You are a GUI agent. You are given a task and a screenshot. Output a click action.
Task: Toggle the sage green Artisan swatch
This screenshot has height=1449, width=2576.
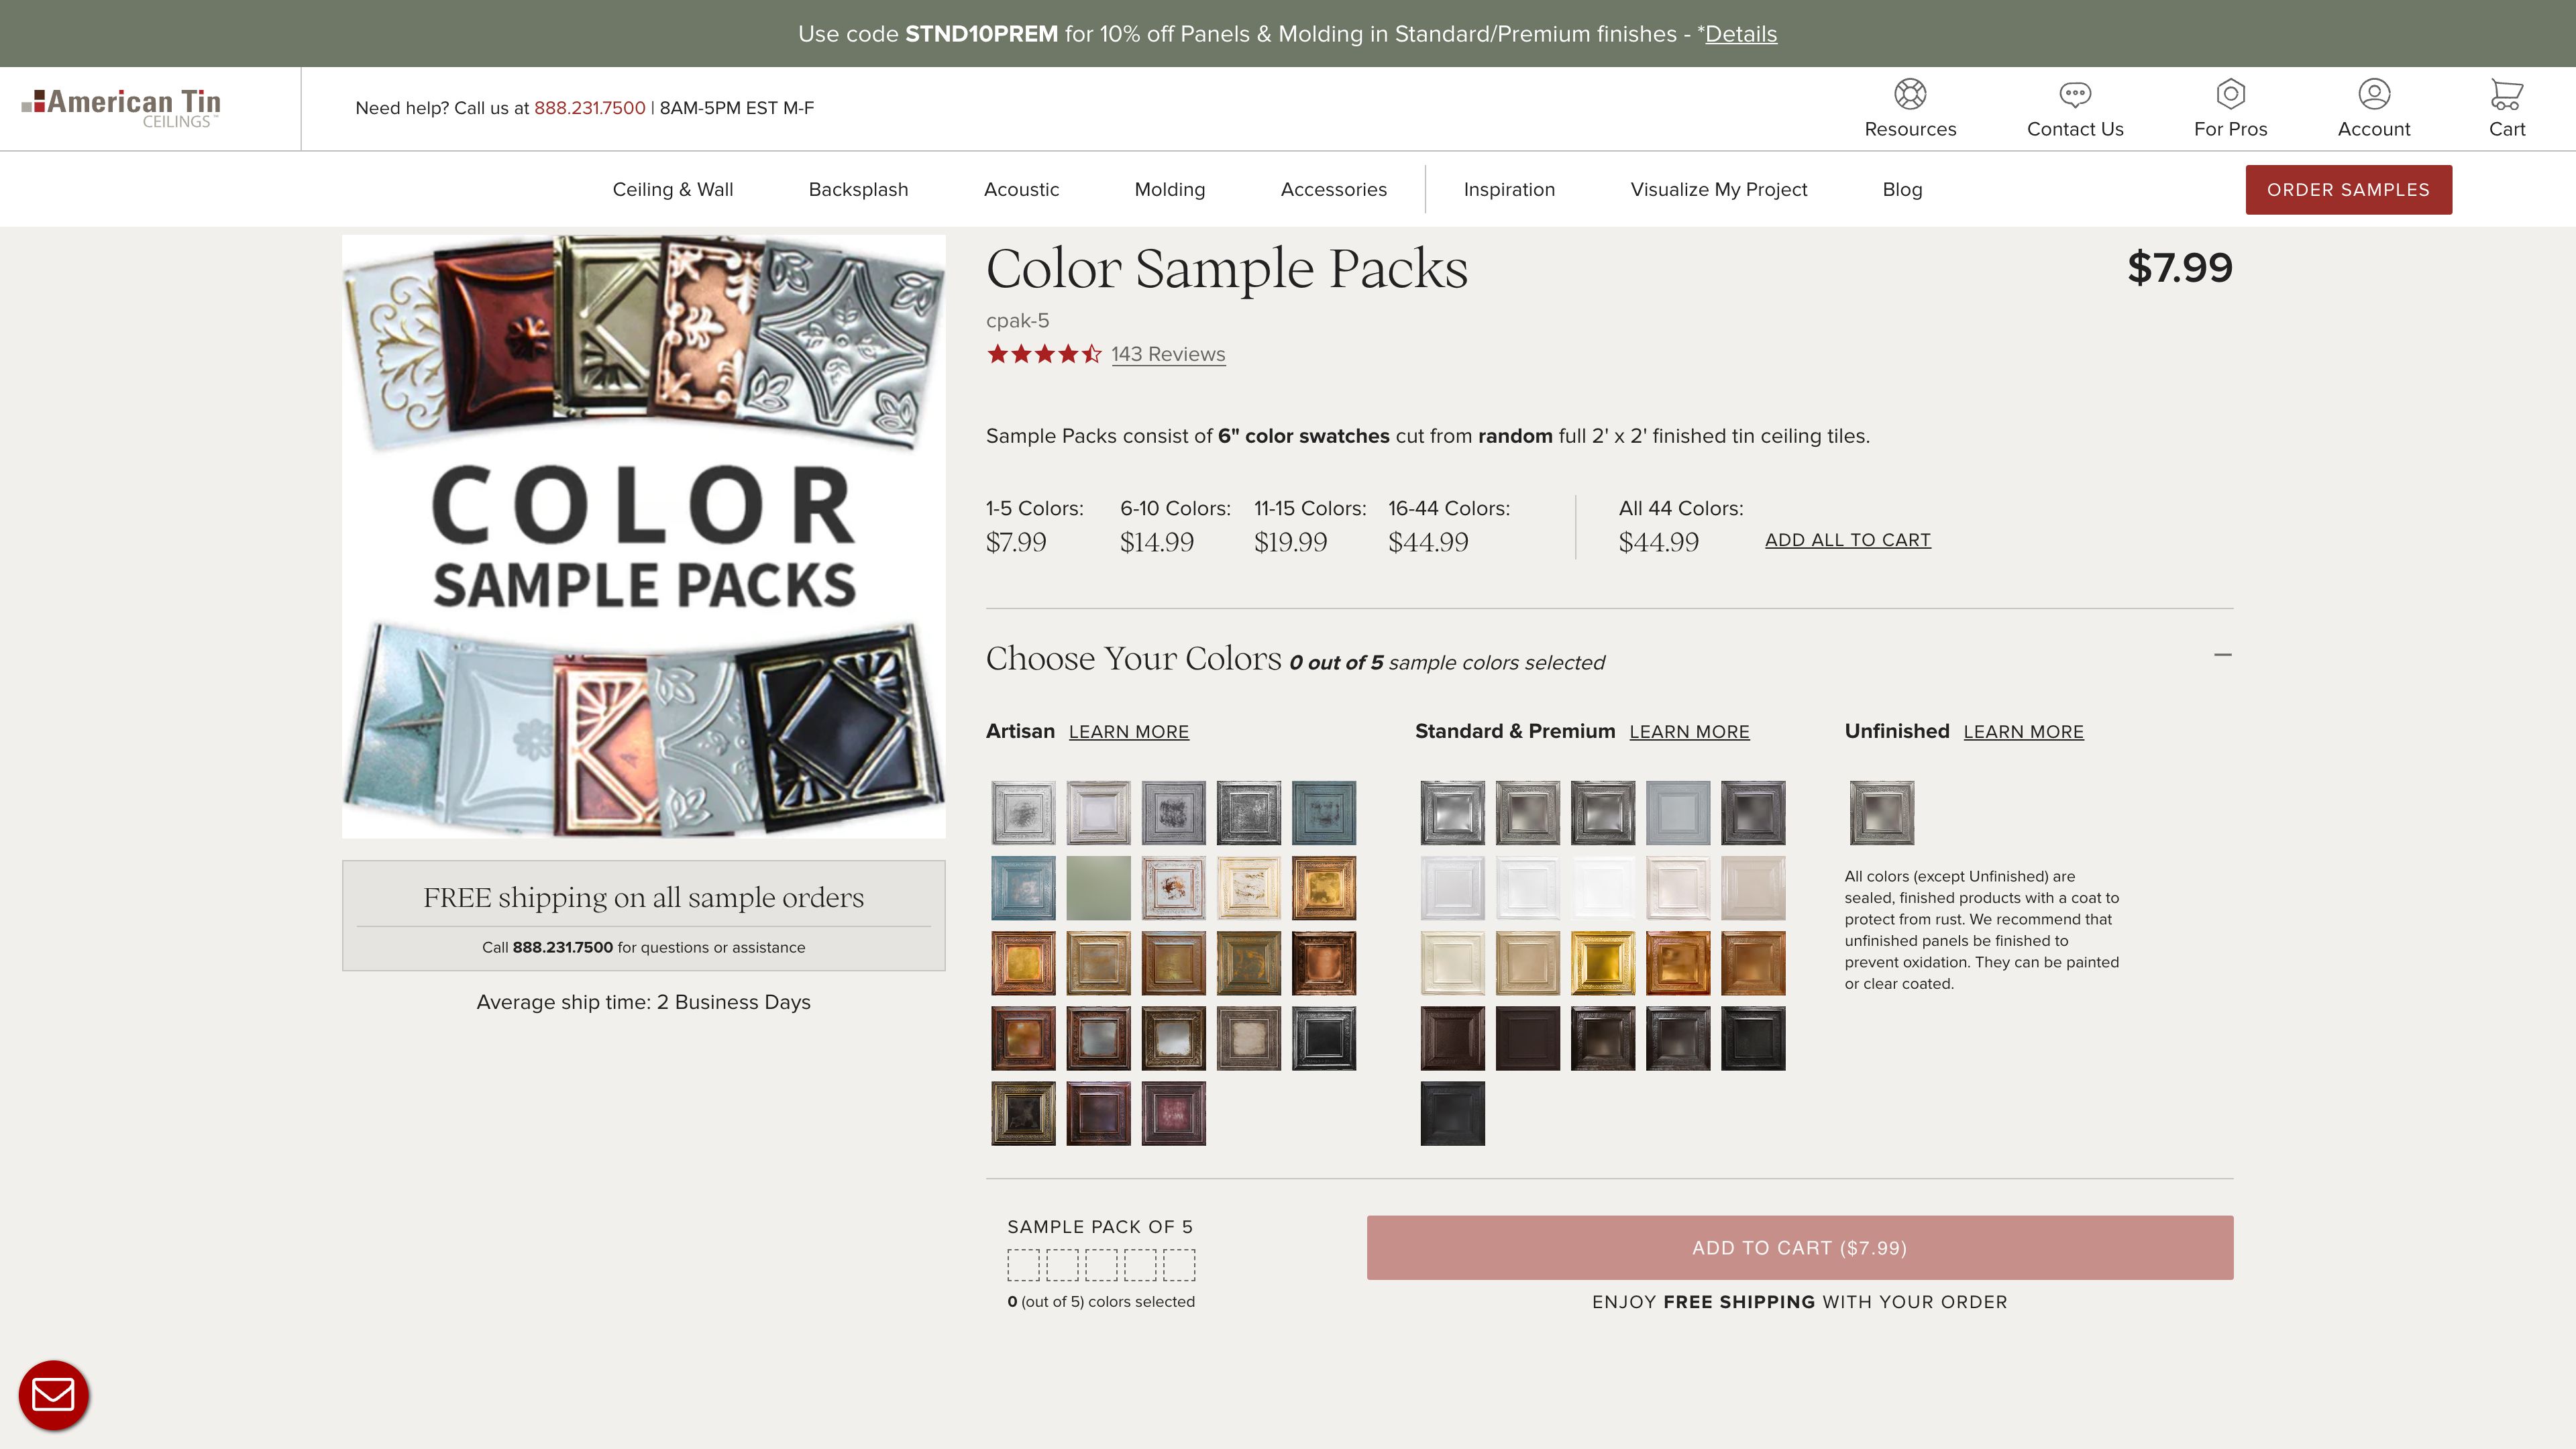tap(1098, 888)
